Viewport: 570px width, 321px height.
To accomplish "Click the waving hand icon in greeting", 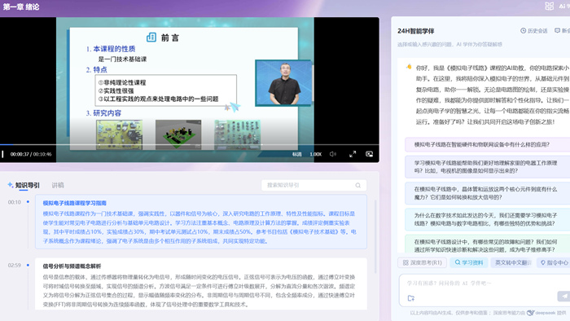I will (x=409, y=67).
